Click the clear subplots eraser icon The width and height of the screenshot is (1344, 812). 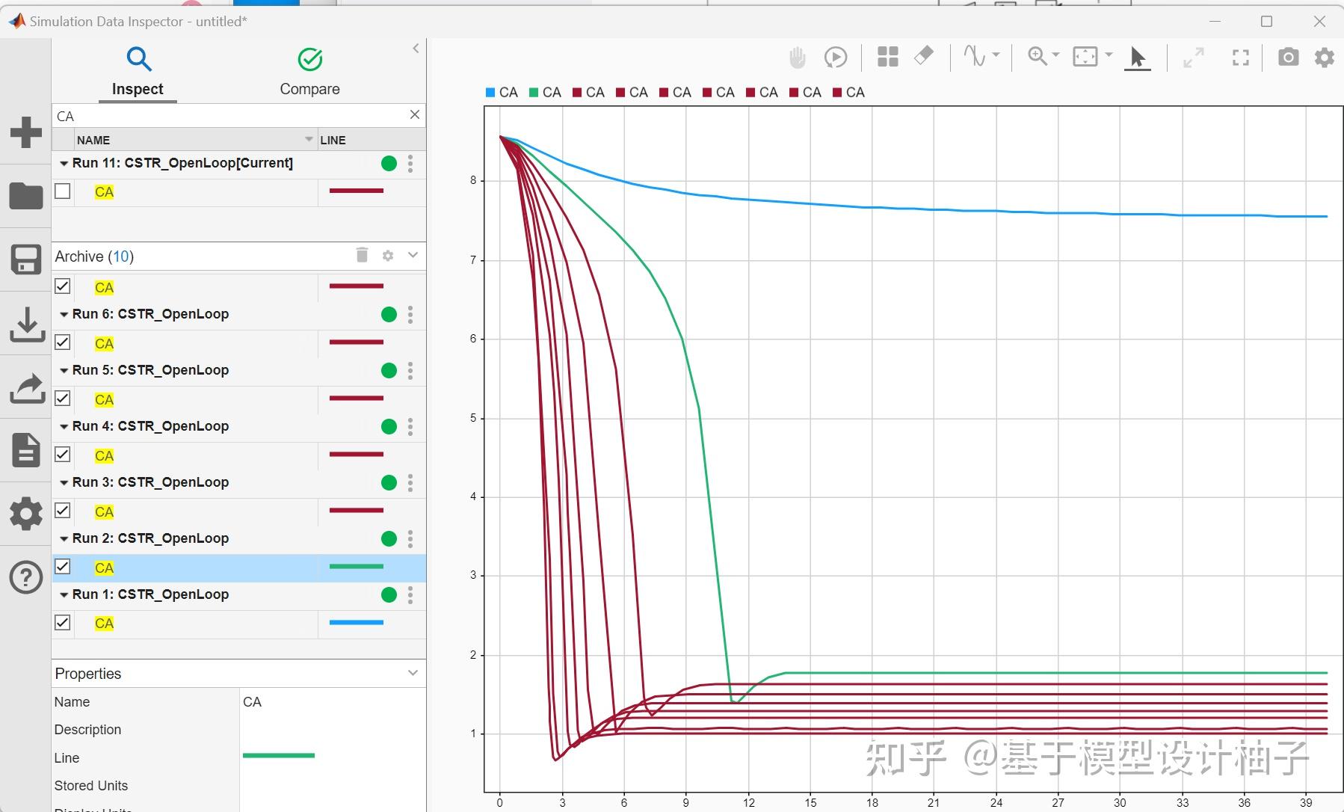[924, 56]
